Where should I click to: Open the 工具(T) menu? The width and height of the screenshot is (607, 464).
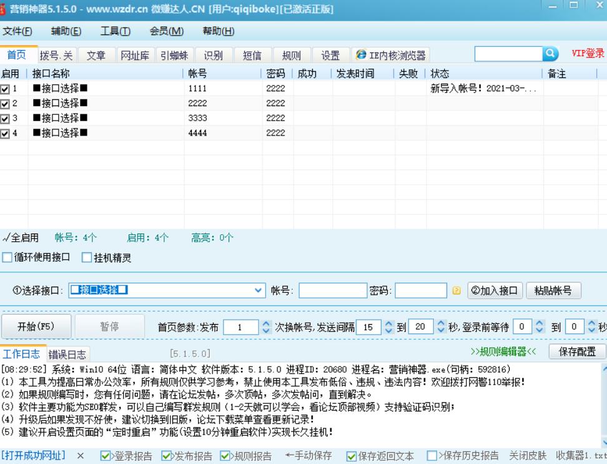[116, 31]
